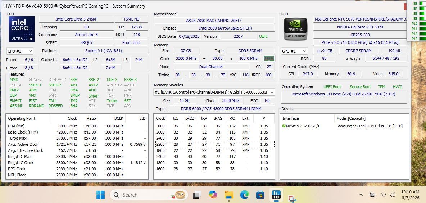Screen dimensions: 426x203
Task: Click the NVIDIA GeForce RTX 5070 field
Action: coord(360,27)
